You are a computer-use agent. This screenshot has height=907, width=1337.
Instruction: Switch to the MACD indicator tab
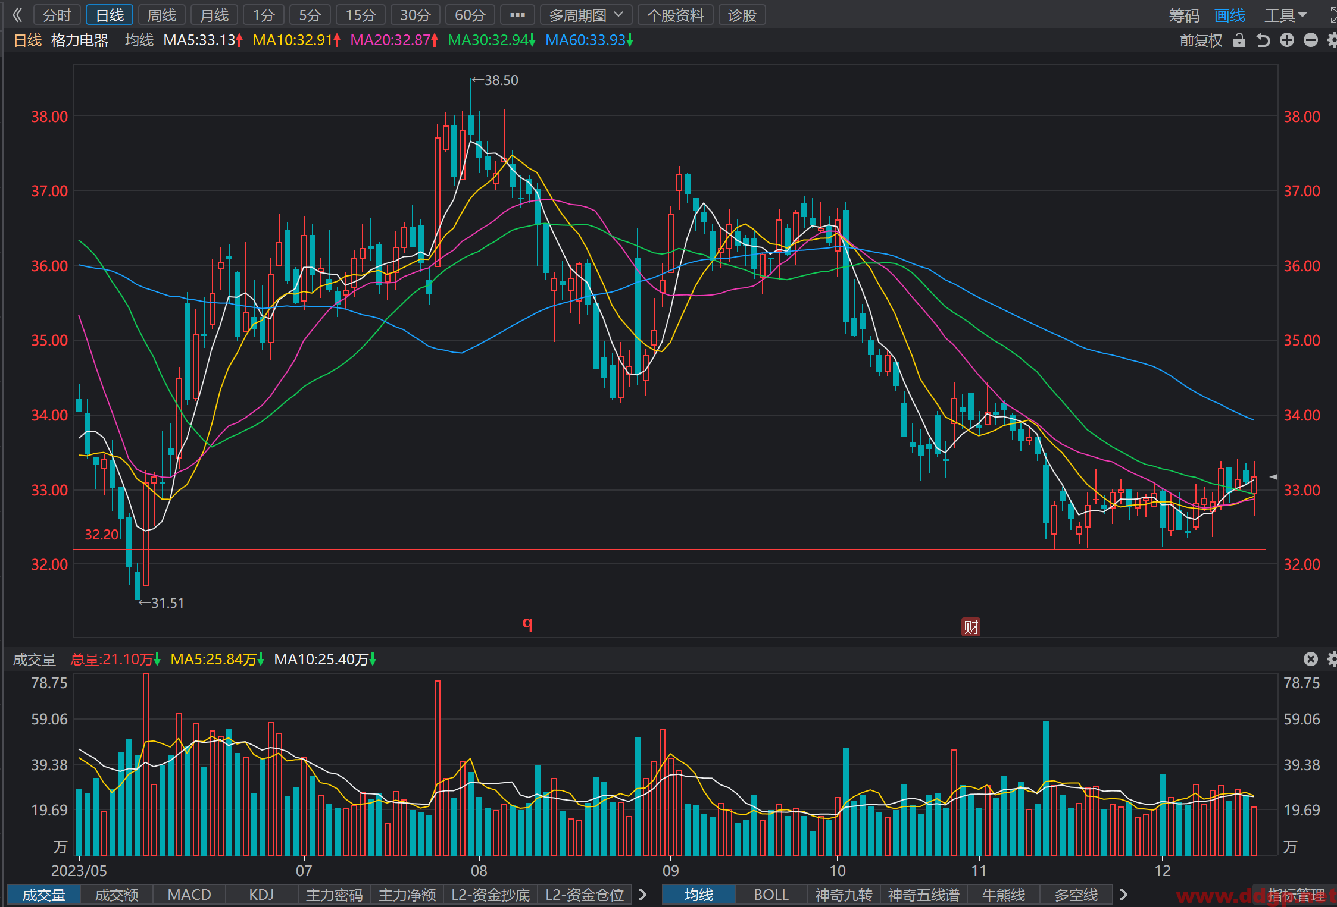click(189, 895)
